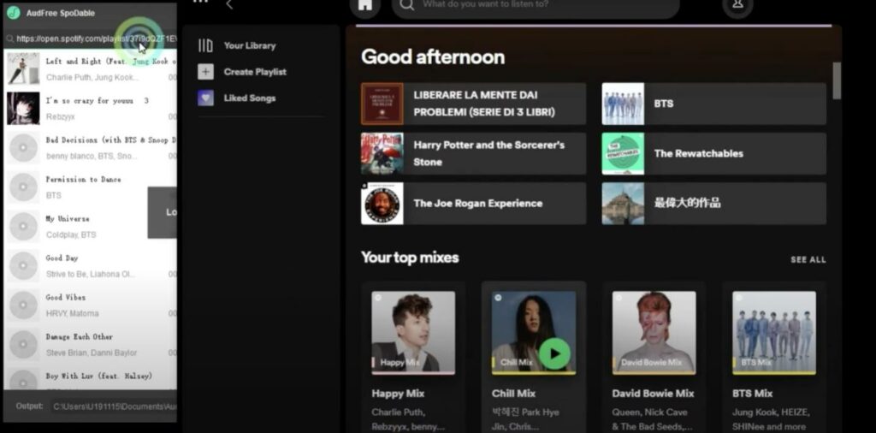Click the LIBERARE LA MENTE book cover thumbnail
The width and height of the screenshot is (876, 433).
click(382, 104)
